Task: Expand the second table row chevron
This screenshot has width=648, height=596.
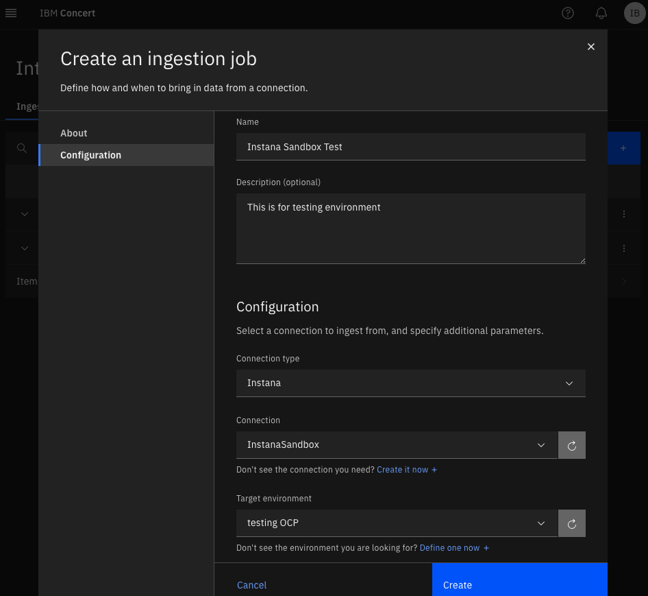Action: [25, 248]
